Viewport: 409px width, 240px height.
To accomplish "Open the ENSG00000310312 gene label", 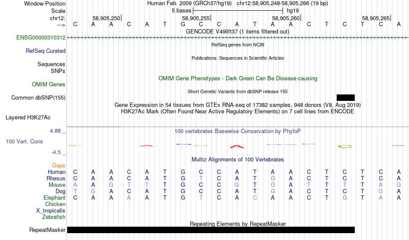I will (x=41, y=38).
